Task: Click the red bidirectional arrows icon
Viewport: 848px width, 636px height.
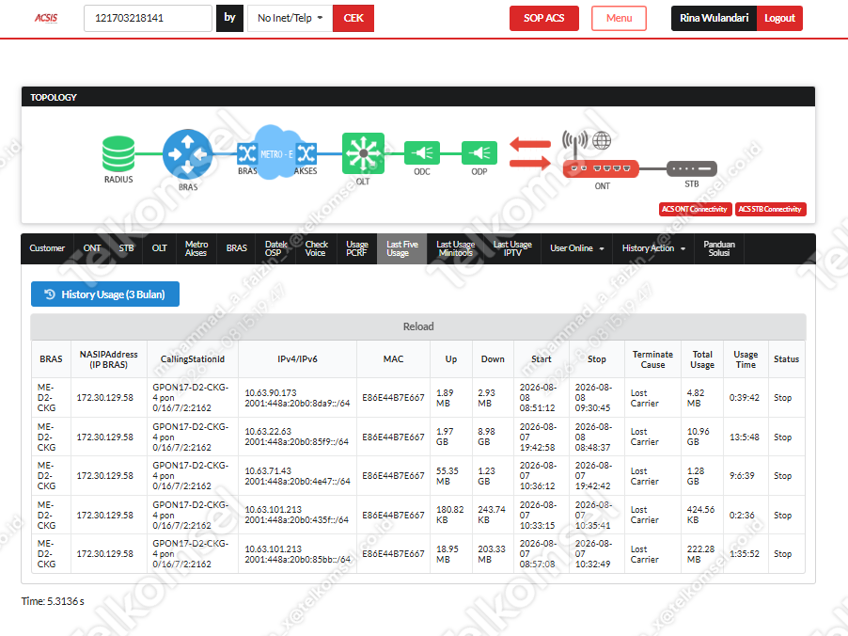Action: (530, 153)
